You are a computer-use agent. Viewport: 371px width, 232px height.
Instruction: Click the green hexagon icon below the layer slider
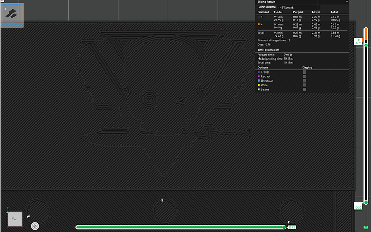pyautogui.click(x=366, y=227)
